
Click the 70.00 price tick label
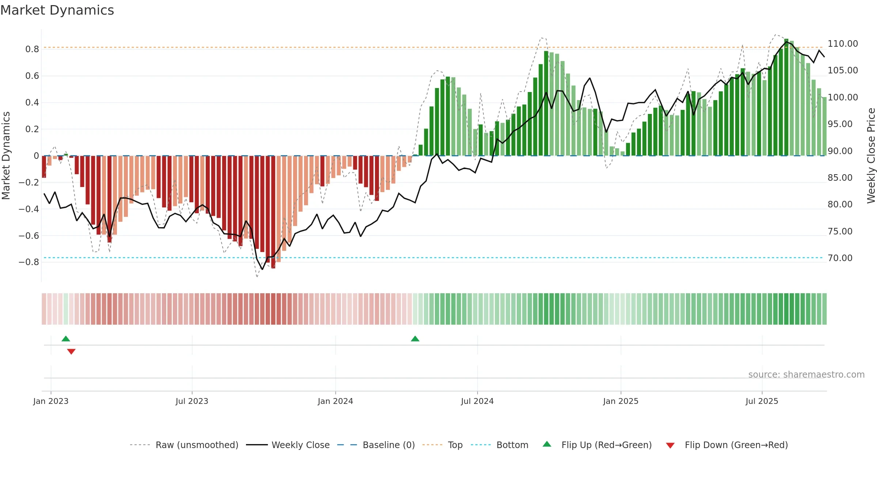(x=840, y=258)
